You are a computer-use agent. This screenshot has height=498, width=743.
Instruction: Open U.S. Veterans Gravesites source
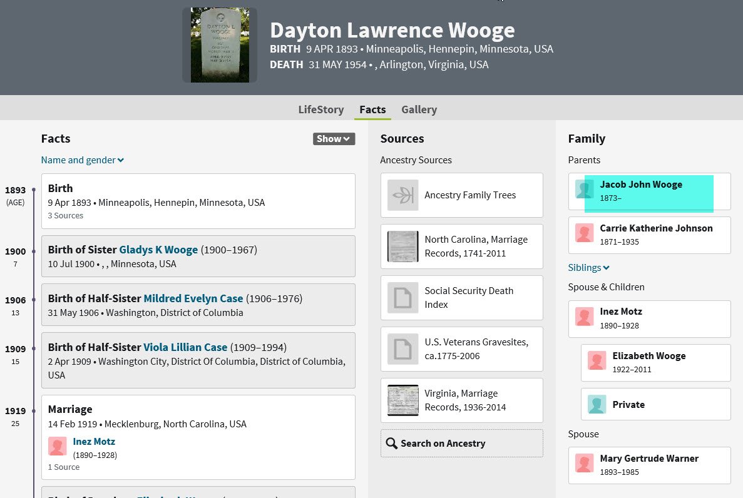click(x=461, y=349)
